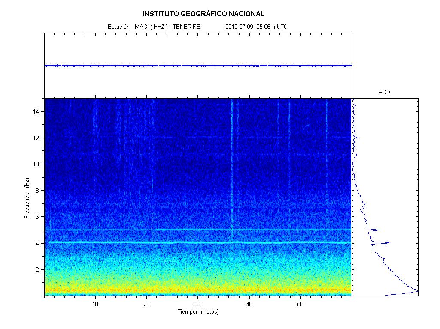Click the bright horizontal 4 Hz spectral line

pos(197,242)
